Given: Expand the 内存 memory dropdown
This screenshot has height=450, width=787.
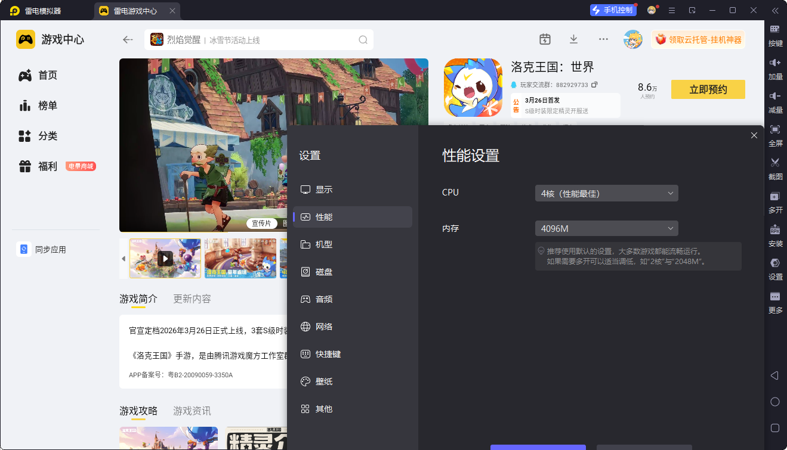Looking at the screenshot, I should [x=607, y=228].
